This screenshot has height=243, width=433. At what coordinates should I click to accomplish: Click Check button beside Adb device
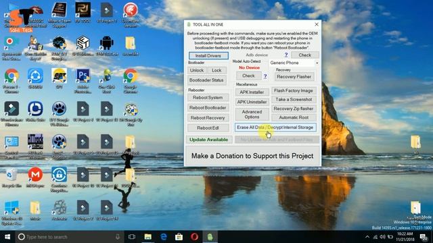click(305, 55)
